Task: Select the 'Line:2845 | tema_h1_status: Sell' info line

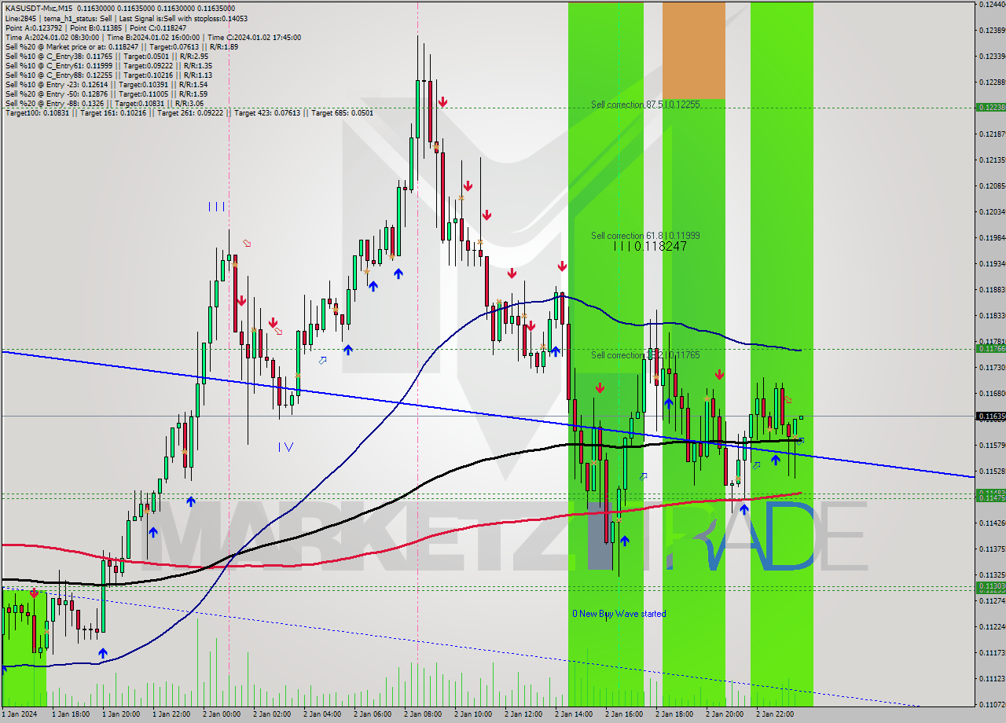Action: 126,18
